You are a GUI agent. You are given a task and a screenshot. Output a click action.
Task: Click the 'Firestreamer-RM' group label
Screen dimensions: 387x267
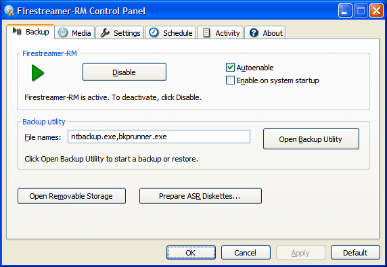[x=49, y=53]
